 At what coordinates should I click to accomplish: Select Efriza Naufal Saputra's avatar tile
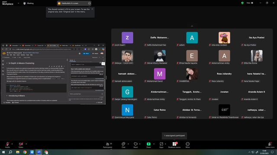pos(192,56)
